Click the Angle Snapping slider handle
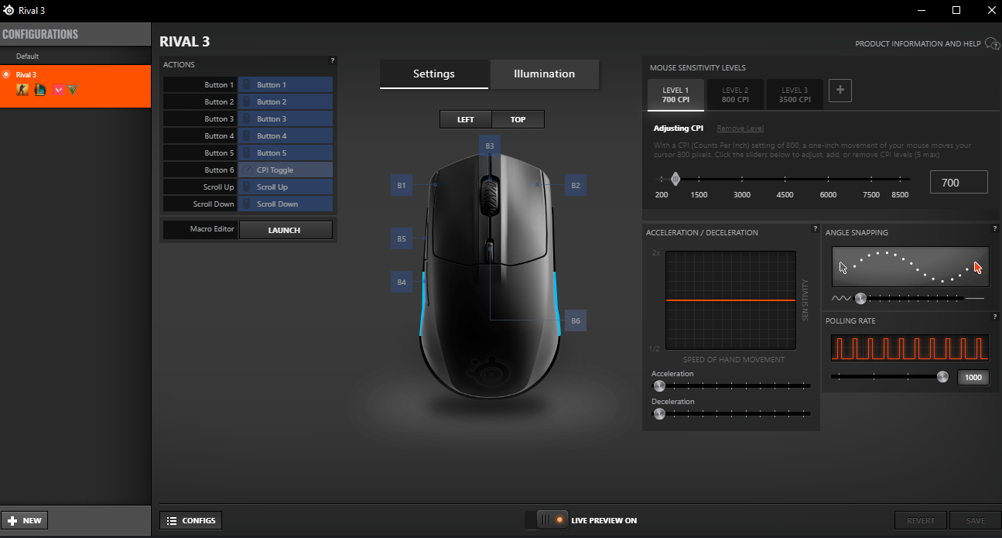Image resolution: width=1002 pixels, height=538 pixels. pyautogui.click(x=860, y=298)
